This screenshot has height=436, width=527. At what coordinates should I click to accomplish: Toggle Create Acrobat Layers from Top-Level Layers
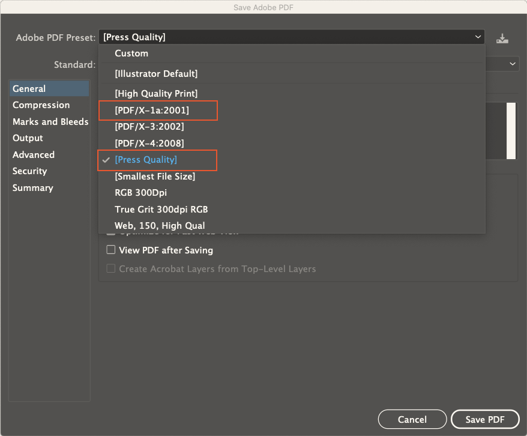[110, 268]
